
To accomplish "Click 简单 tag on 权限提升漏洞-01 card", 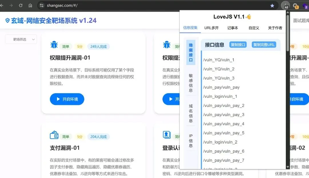I will coord(66,46).
